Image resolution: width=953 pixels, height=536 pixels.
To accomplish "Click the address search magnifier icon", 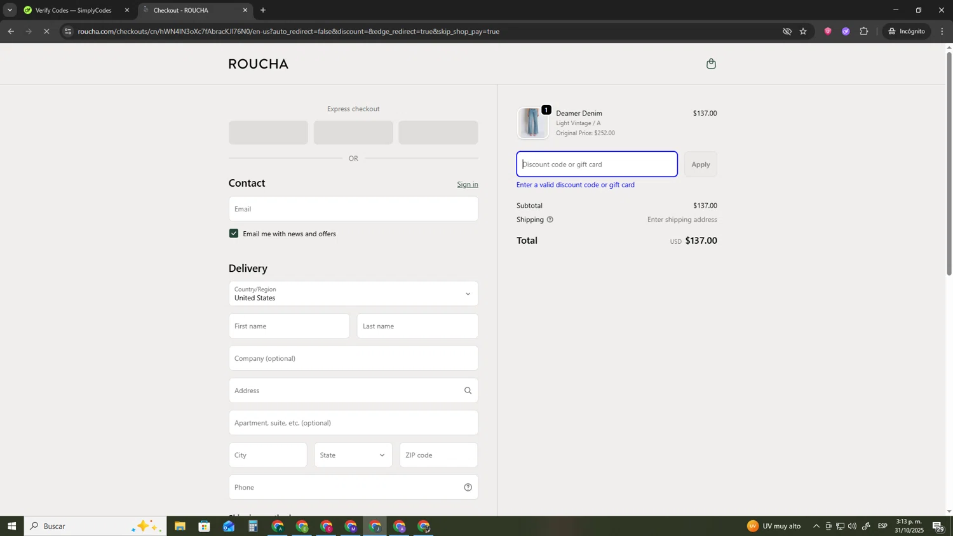I will point(468,391).
